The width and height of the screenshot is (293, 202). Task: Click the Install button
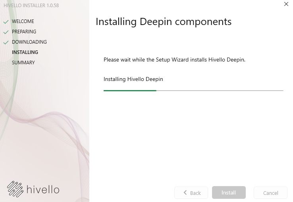[229, 192]
